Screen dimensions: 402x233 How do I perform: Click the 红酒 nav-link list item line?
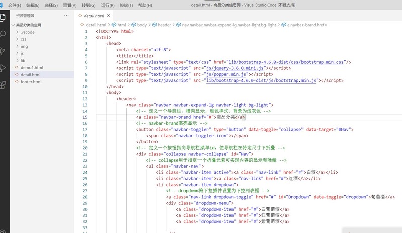tap(238, 179)
